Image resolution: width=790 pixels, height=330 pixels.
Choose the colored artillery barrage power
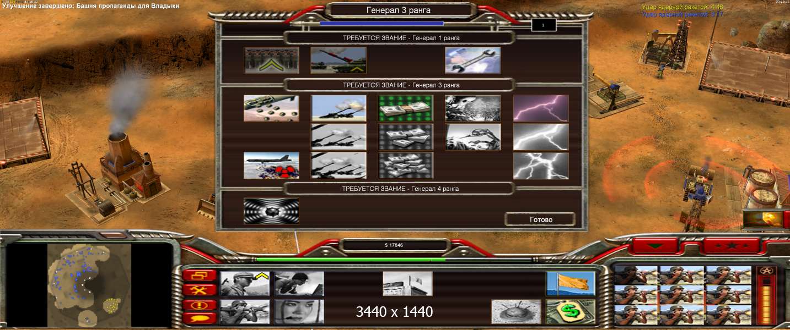click(338, 108)
